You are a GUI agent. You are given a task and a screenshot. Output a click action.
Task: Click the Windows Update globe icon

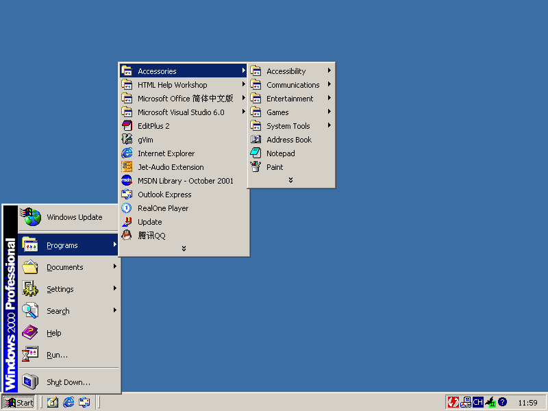[x=31, y=216]
